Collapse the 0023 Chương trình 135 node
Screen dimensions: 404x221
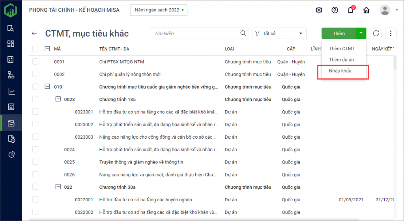pos(58,99)
